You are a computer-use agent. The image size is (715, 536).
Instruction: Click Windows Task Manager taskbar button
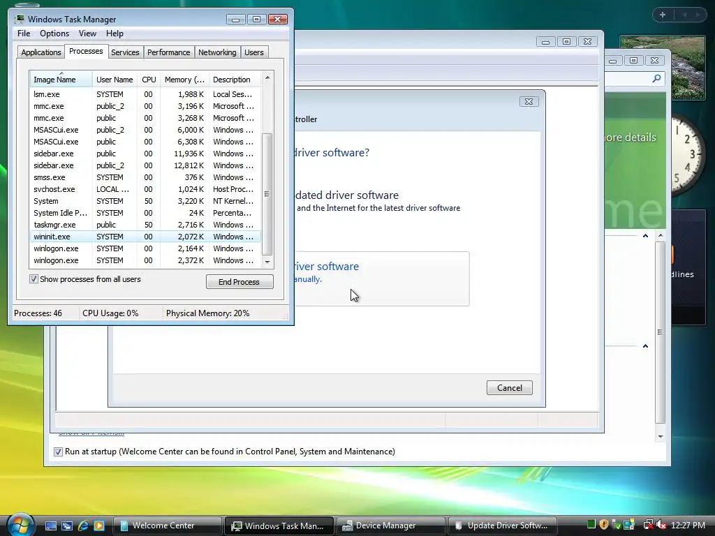coord(279,526)
